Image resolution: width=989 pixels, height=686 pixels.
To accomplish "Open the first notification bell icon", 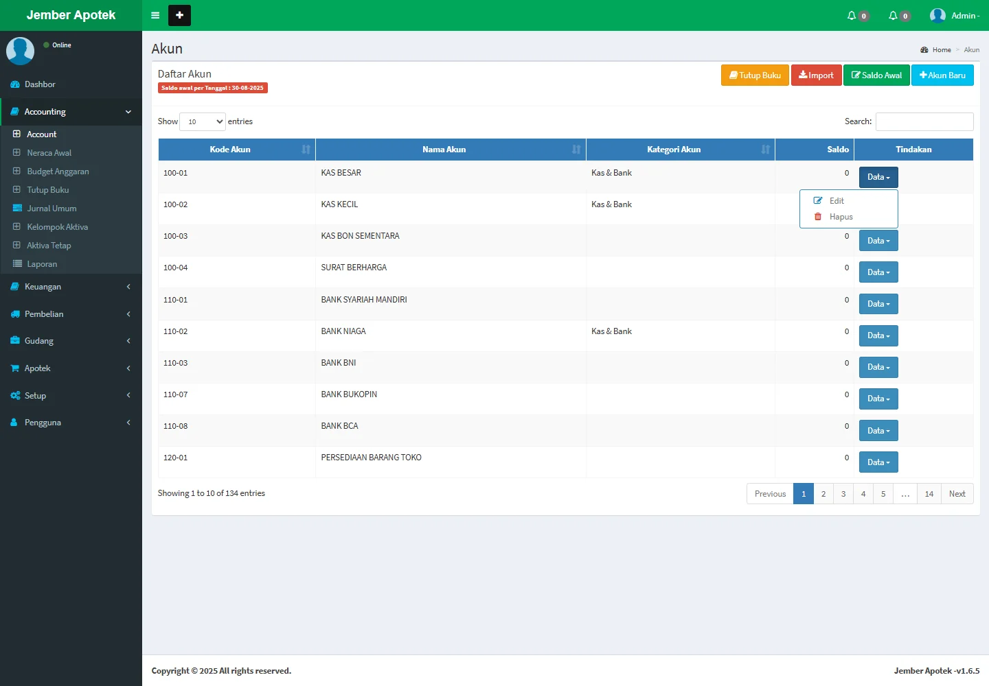I will 852,15.
